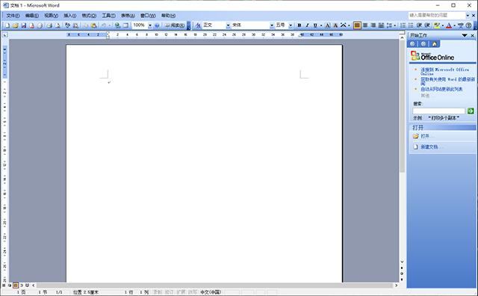Open the font name dropdown

pyautogui.click(x=272, y=25)
